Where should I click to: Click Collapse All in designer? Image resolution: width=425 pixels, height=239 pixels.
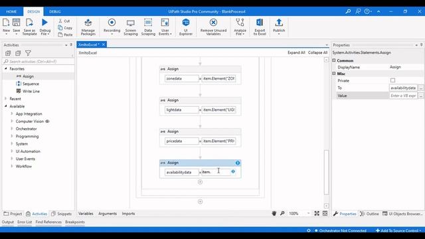pyautogui.click(x=317, y=52)
